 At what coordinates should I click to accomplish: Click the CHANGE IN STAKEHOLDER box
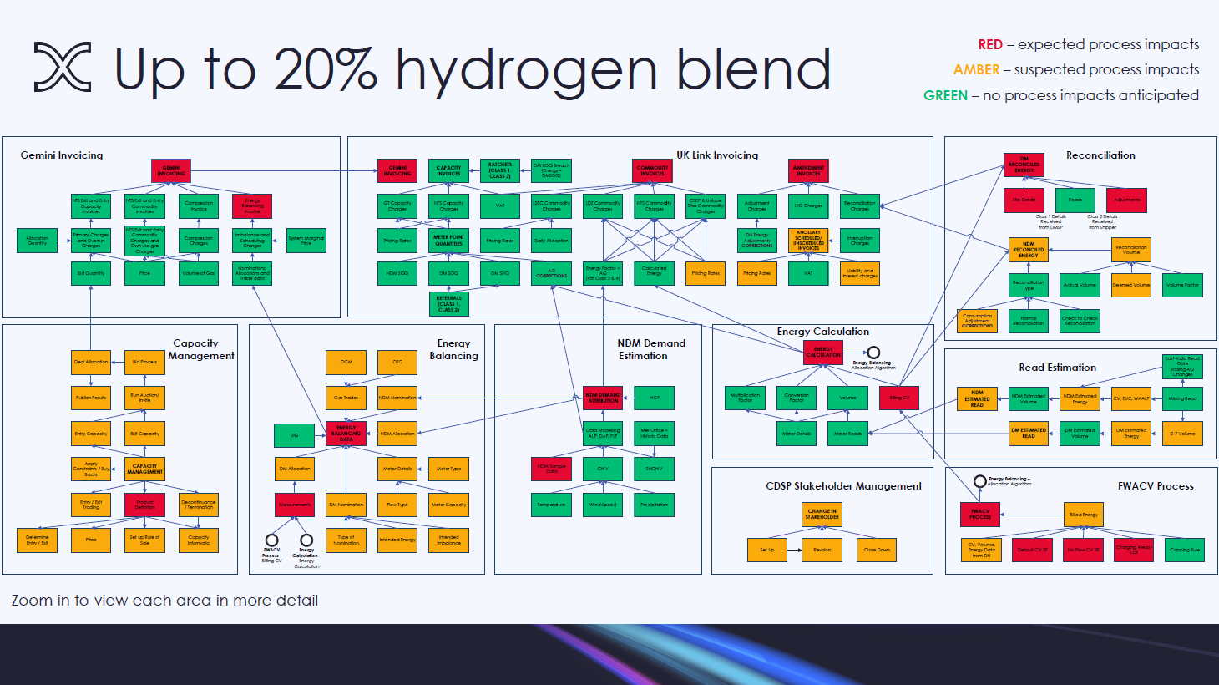click(822, 514)
